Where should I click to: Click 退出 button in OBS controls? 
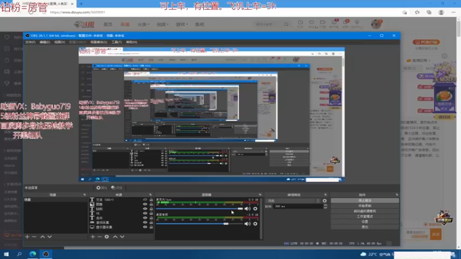point(365,227)
